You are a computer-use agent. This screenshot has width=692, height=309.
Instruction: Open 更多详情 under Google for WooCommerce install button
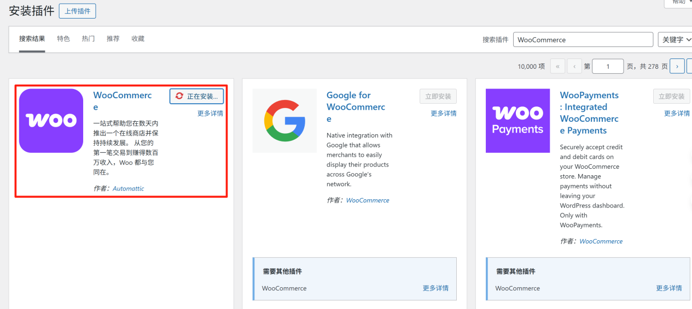coord(444,114)
